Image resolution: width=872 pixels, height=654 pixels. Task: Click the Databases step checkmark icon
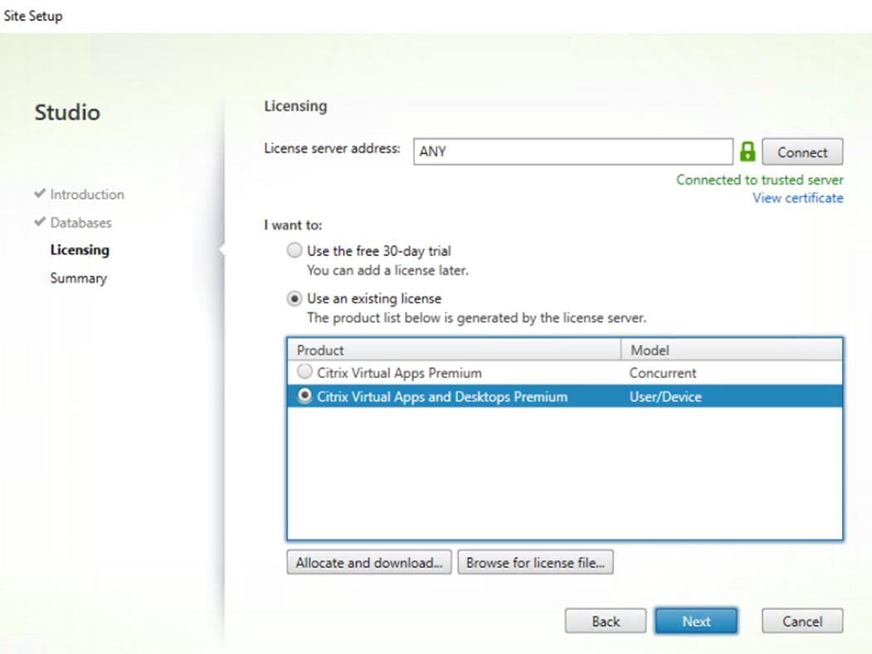[x=40, y=221]
